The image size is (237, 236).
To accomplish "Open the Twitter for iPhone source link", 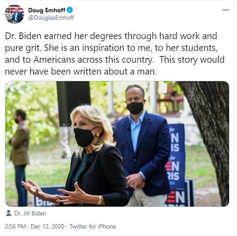I will click(93, 226).
